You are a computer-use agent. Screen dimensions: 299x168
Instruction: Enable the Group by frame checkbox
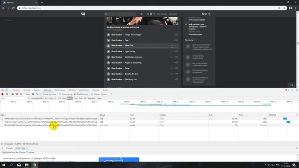42,94
